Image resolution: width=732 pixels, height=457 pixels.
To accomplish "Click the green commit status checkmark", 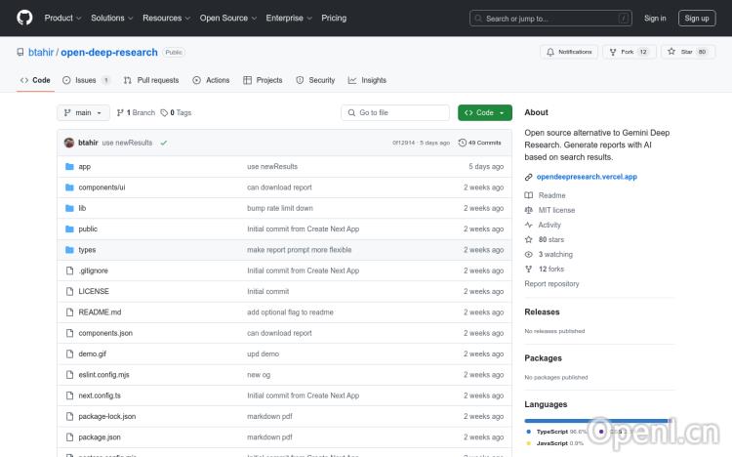I will [164, 143].
